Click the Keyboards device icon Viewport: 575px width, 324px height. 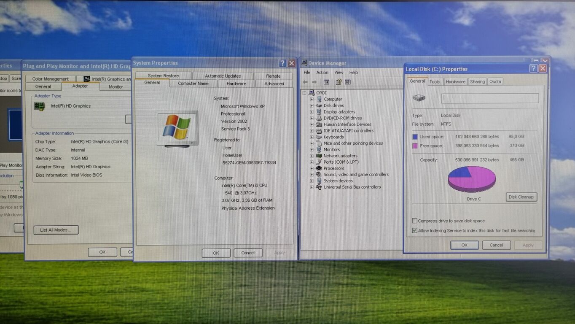[319, 137]
